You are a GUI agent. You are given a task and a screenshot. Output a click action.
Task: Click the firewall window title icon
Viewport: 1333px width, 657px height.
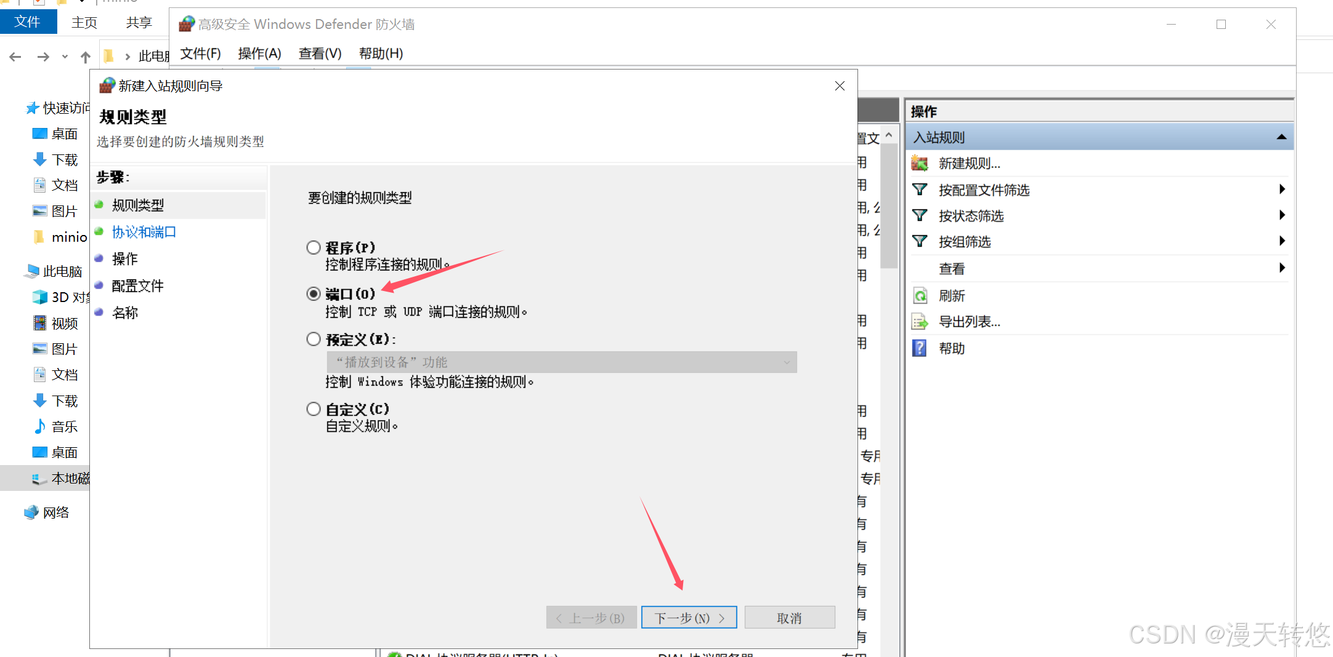pyautogui.click(x=187, y=24)
